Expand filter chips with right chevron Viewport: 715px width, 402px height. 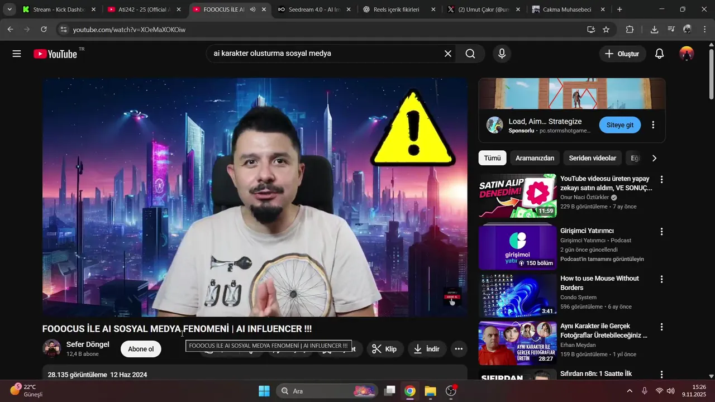(654, 158)
